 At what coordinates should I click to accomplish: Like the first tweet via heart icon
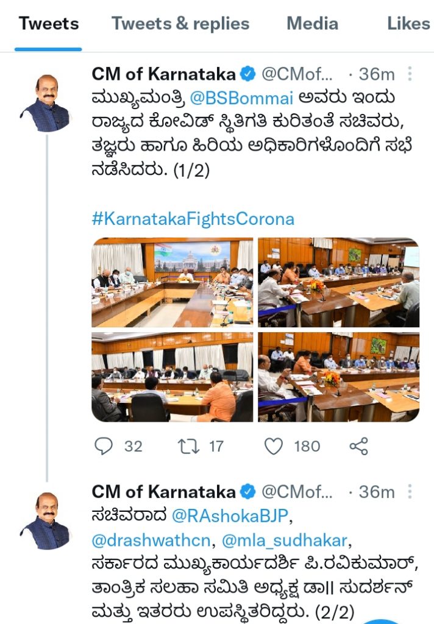click(274, 446)
